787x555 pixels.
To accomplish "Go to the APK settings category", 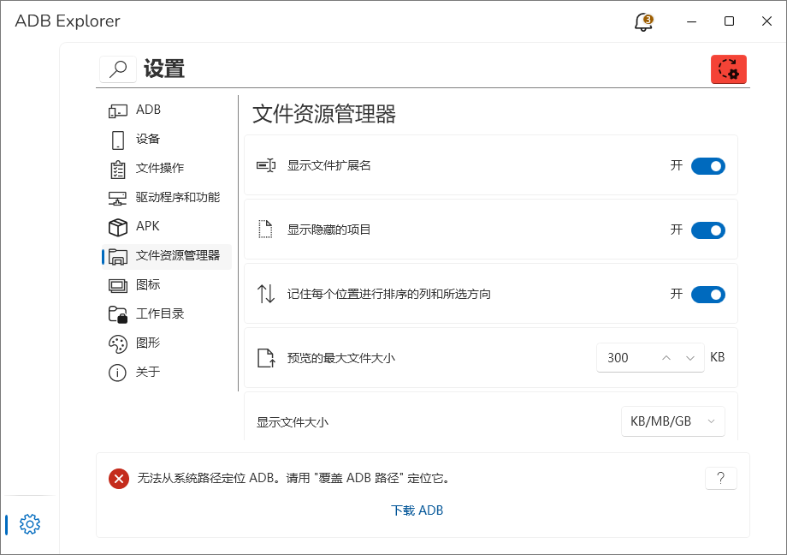I will click(x=167, y=227).
